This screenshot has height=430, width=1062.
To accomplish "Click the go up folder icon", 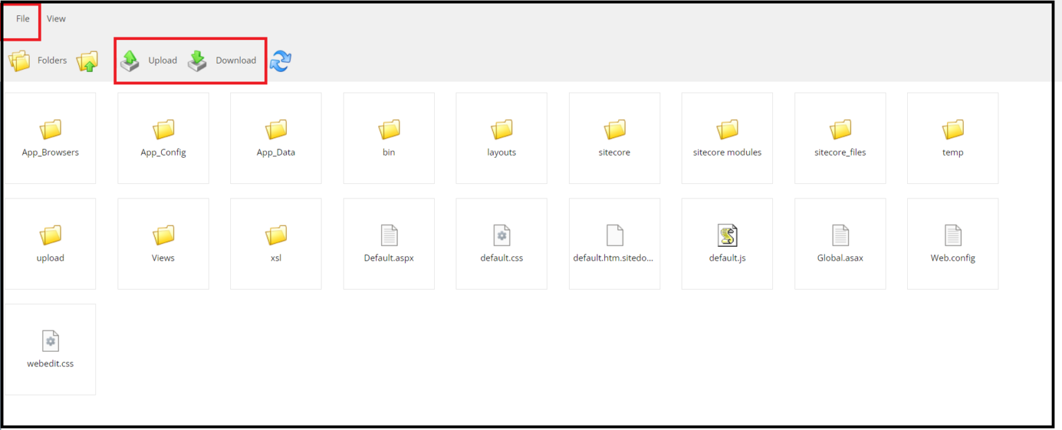I will coord(88,62).
